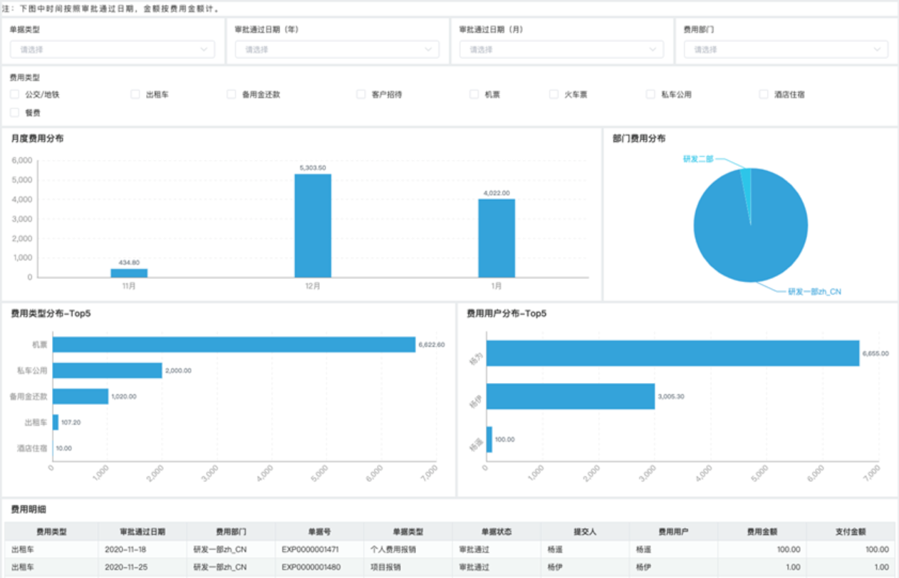899x578 pixels.
Task: Check the 公交/地铁 expense type checkbox
Action: tap(14, 94)
